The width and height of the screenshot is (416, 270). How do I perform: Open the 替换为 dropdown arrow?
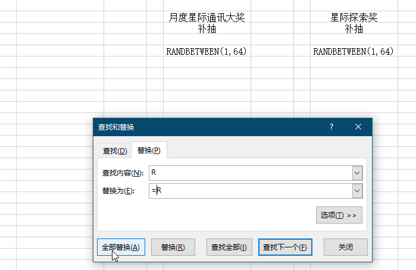coord(357,191)
